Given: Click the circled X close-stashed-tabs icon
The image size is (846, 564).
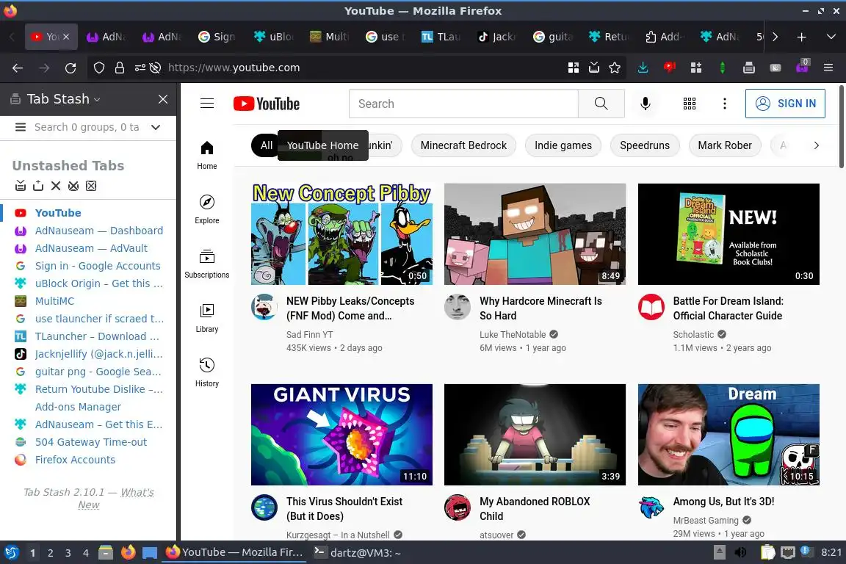Looking at the screenshot, I should click(x=73, y=186).
